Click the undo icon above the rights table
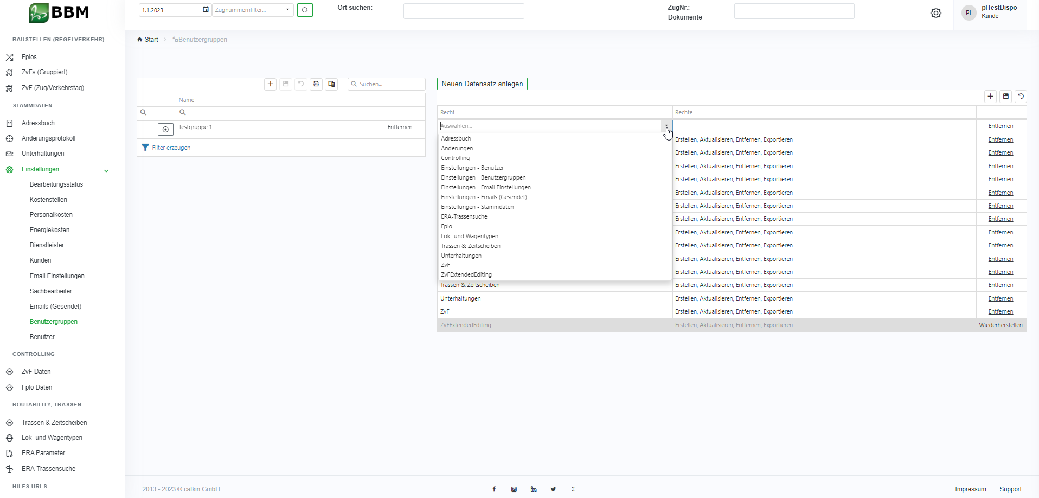1039x498 pixels. [x=1021, y=97]
